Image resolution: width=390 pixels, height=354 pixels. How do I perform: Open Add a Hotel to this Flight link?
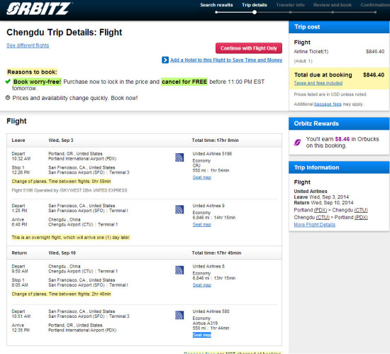coord(226,60)
